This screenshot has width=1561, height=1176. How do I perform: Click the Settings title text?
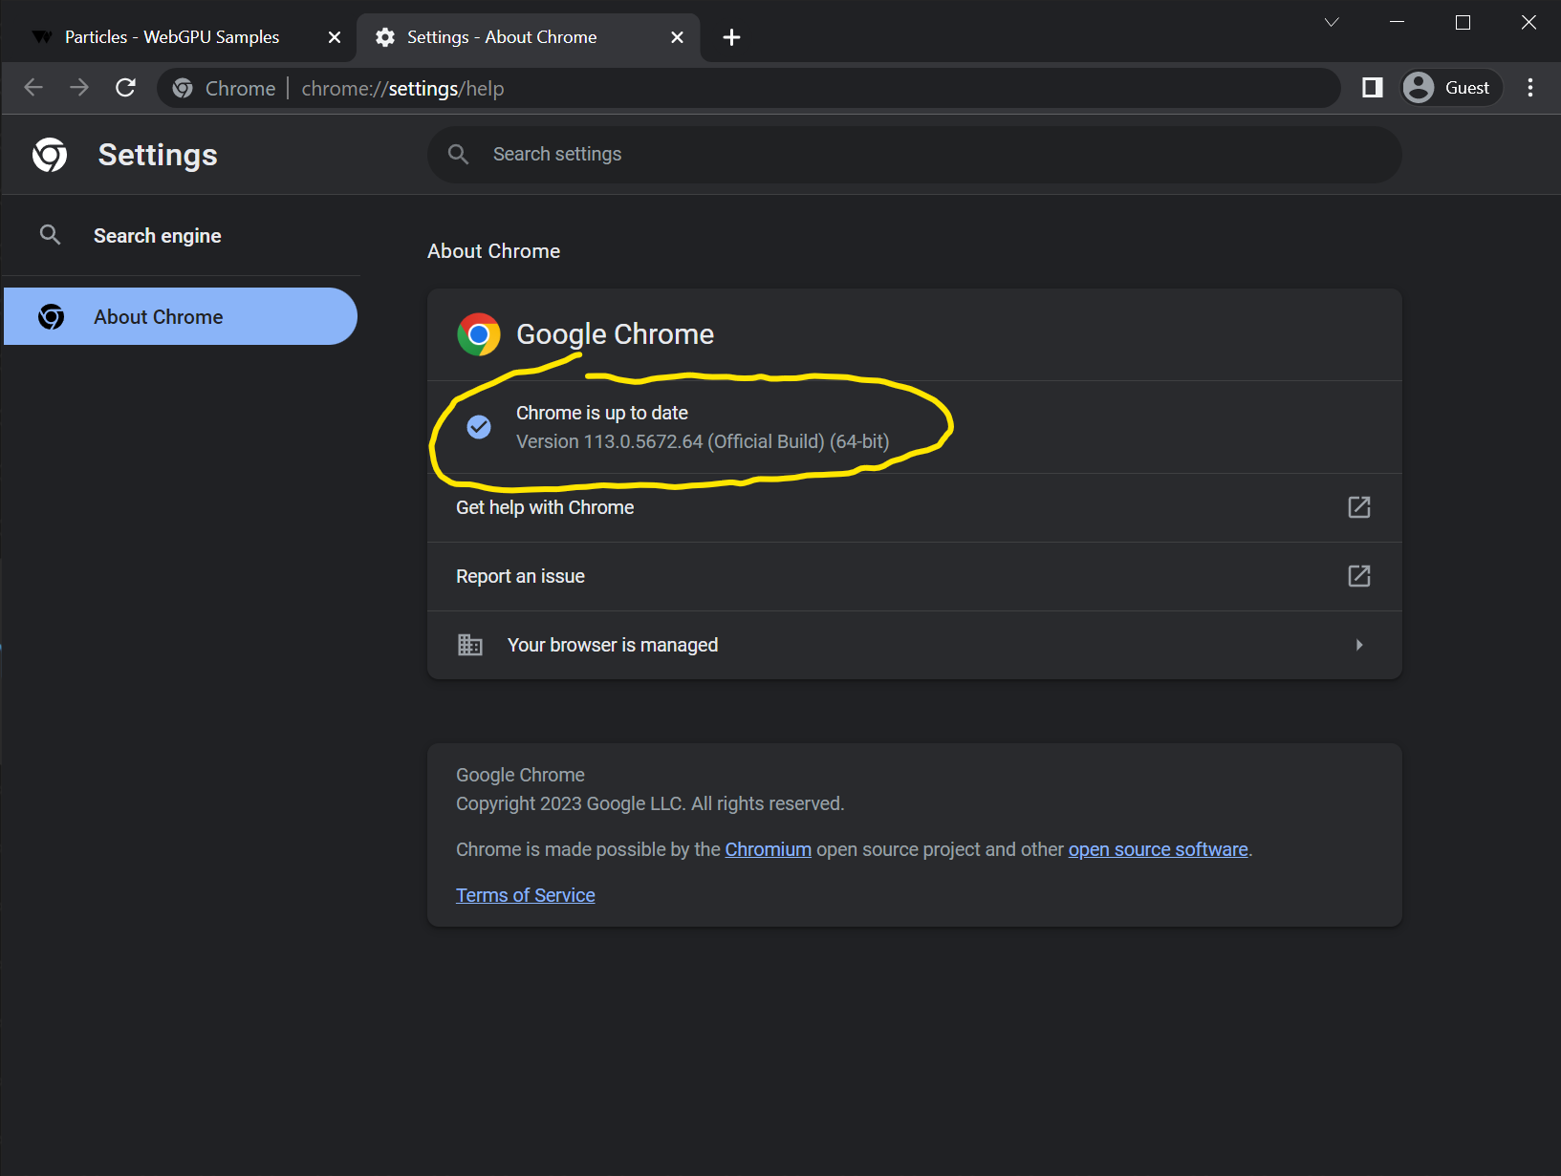pos(158,155)
